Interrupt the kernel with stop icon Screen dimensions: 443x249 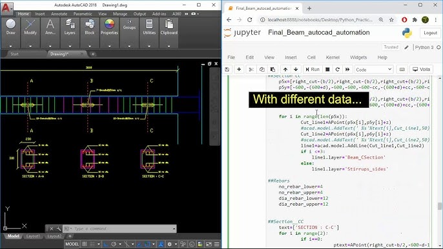[327, 69]
